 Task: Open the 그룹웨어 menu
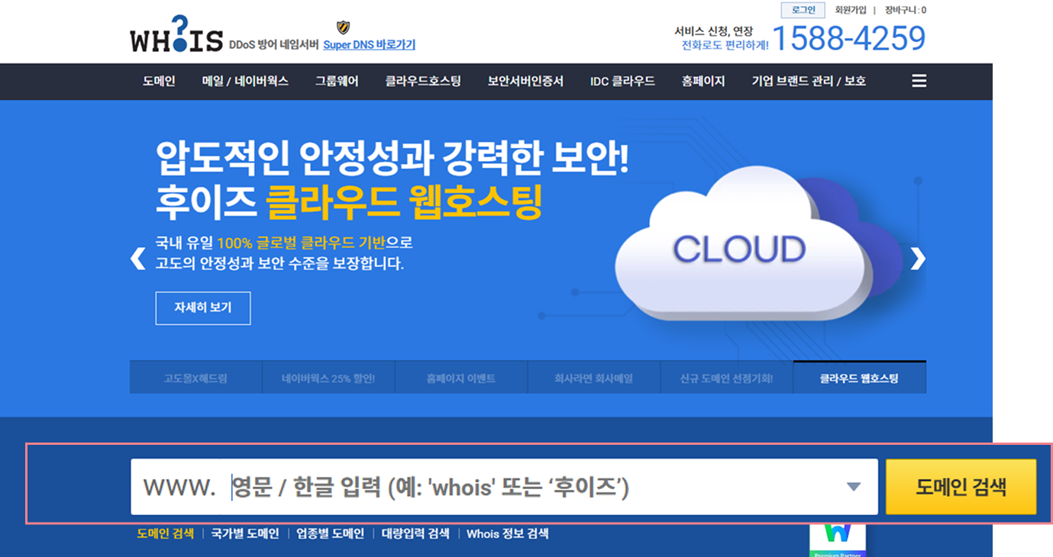[337, 81]
